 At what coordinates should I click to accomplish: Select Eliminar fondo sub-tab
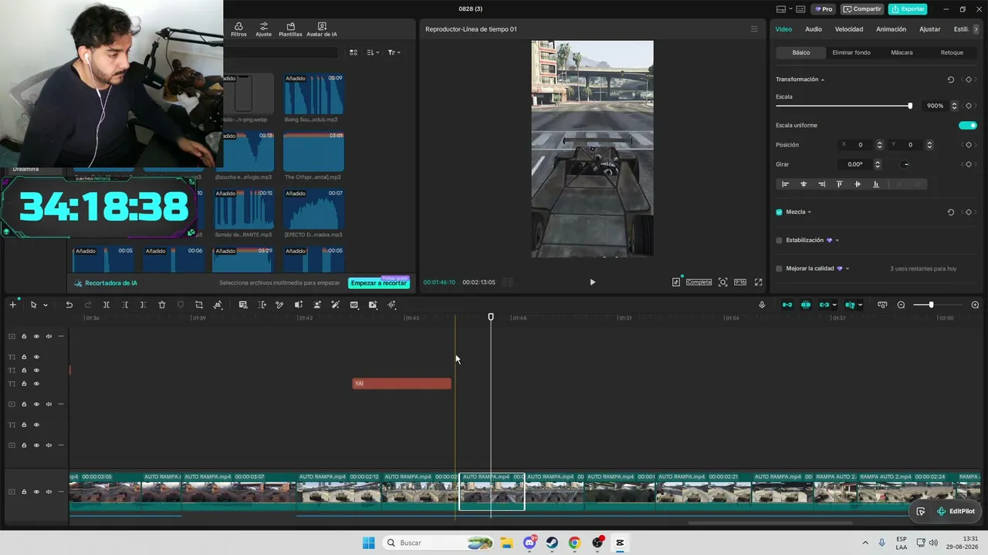(x=851, y=52)
